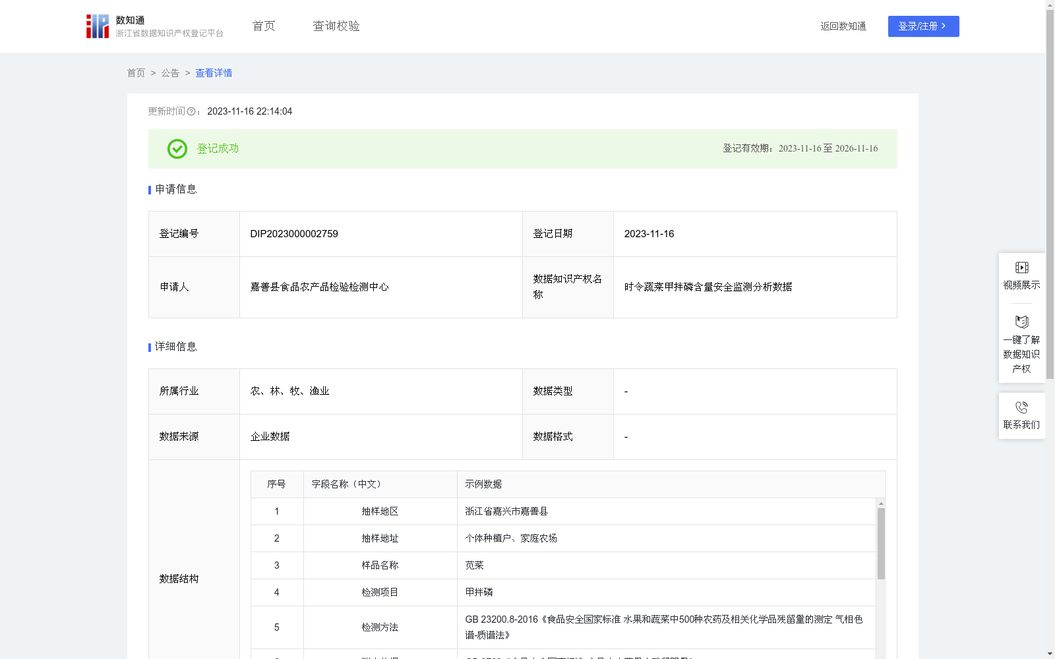Click 时令蔬菜甲拌磷含量安全监测分析数据 name
Screen dimensions: 1055x659
[x=708, y=287]
